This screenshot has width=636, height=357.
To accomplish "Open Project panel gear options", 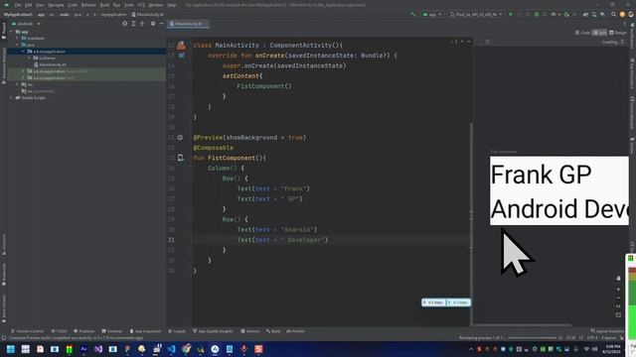I will click(153, 24).
